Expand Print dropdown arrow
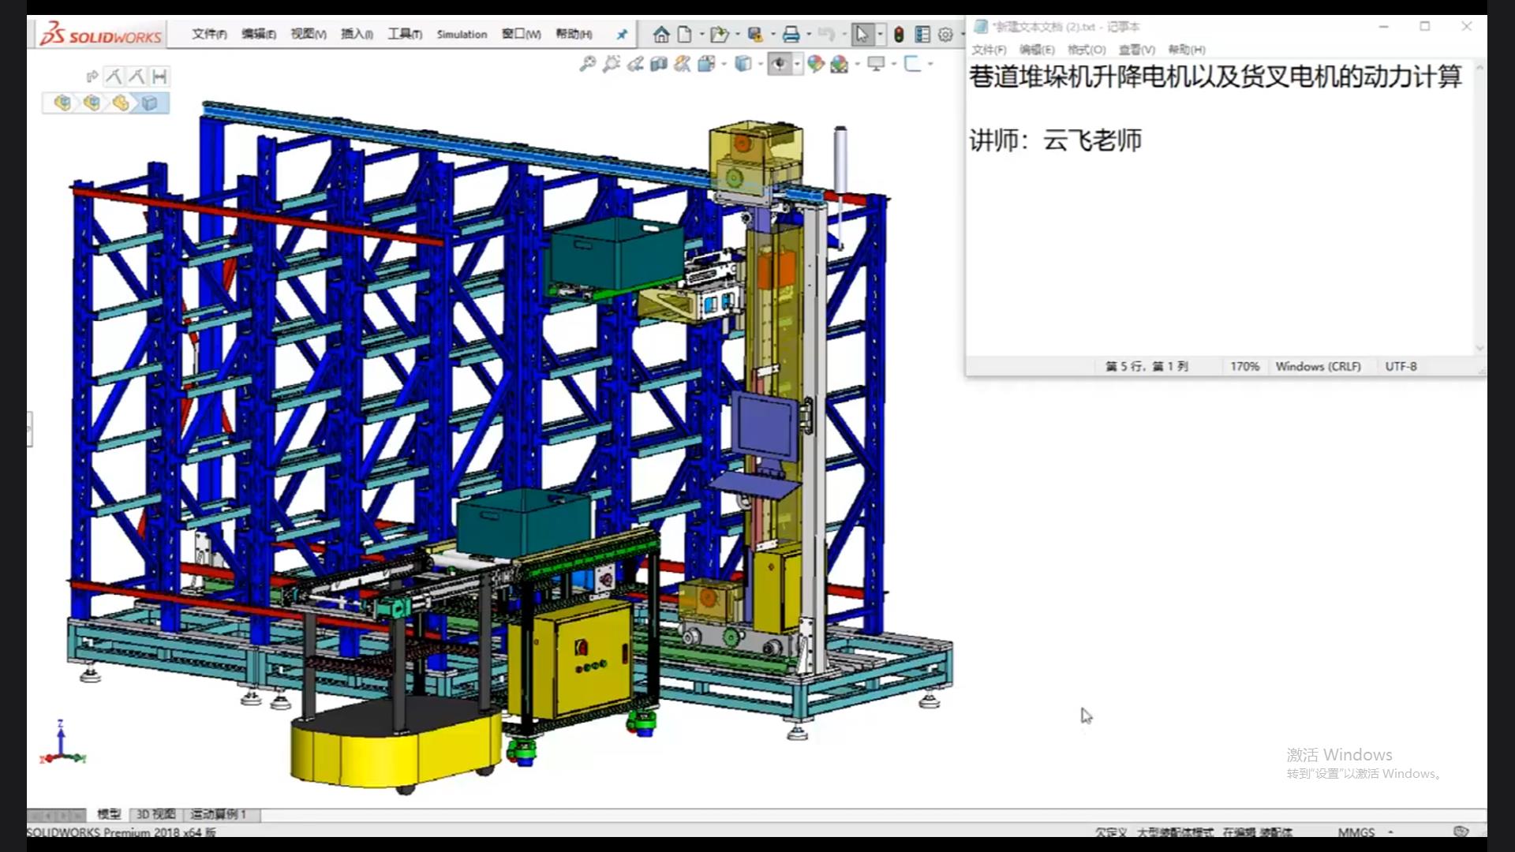 click(x=809, y=35)
